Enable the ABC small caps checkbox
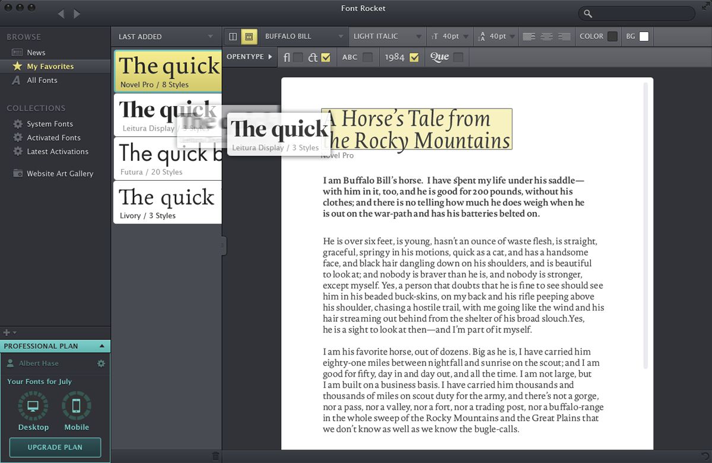Viewport: 712px width, 463px height. [x=368, y=58]
